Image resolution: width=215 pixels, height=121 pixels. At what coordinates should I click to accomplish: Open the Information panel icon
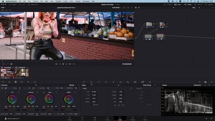212,82
